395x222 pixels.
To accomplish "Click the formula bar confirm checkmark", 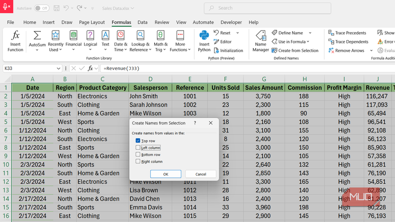I will (81, 68).
